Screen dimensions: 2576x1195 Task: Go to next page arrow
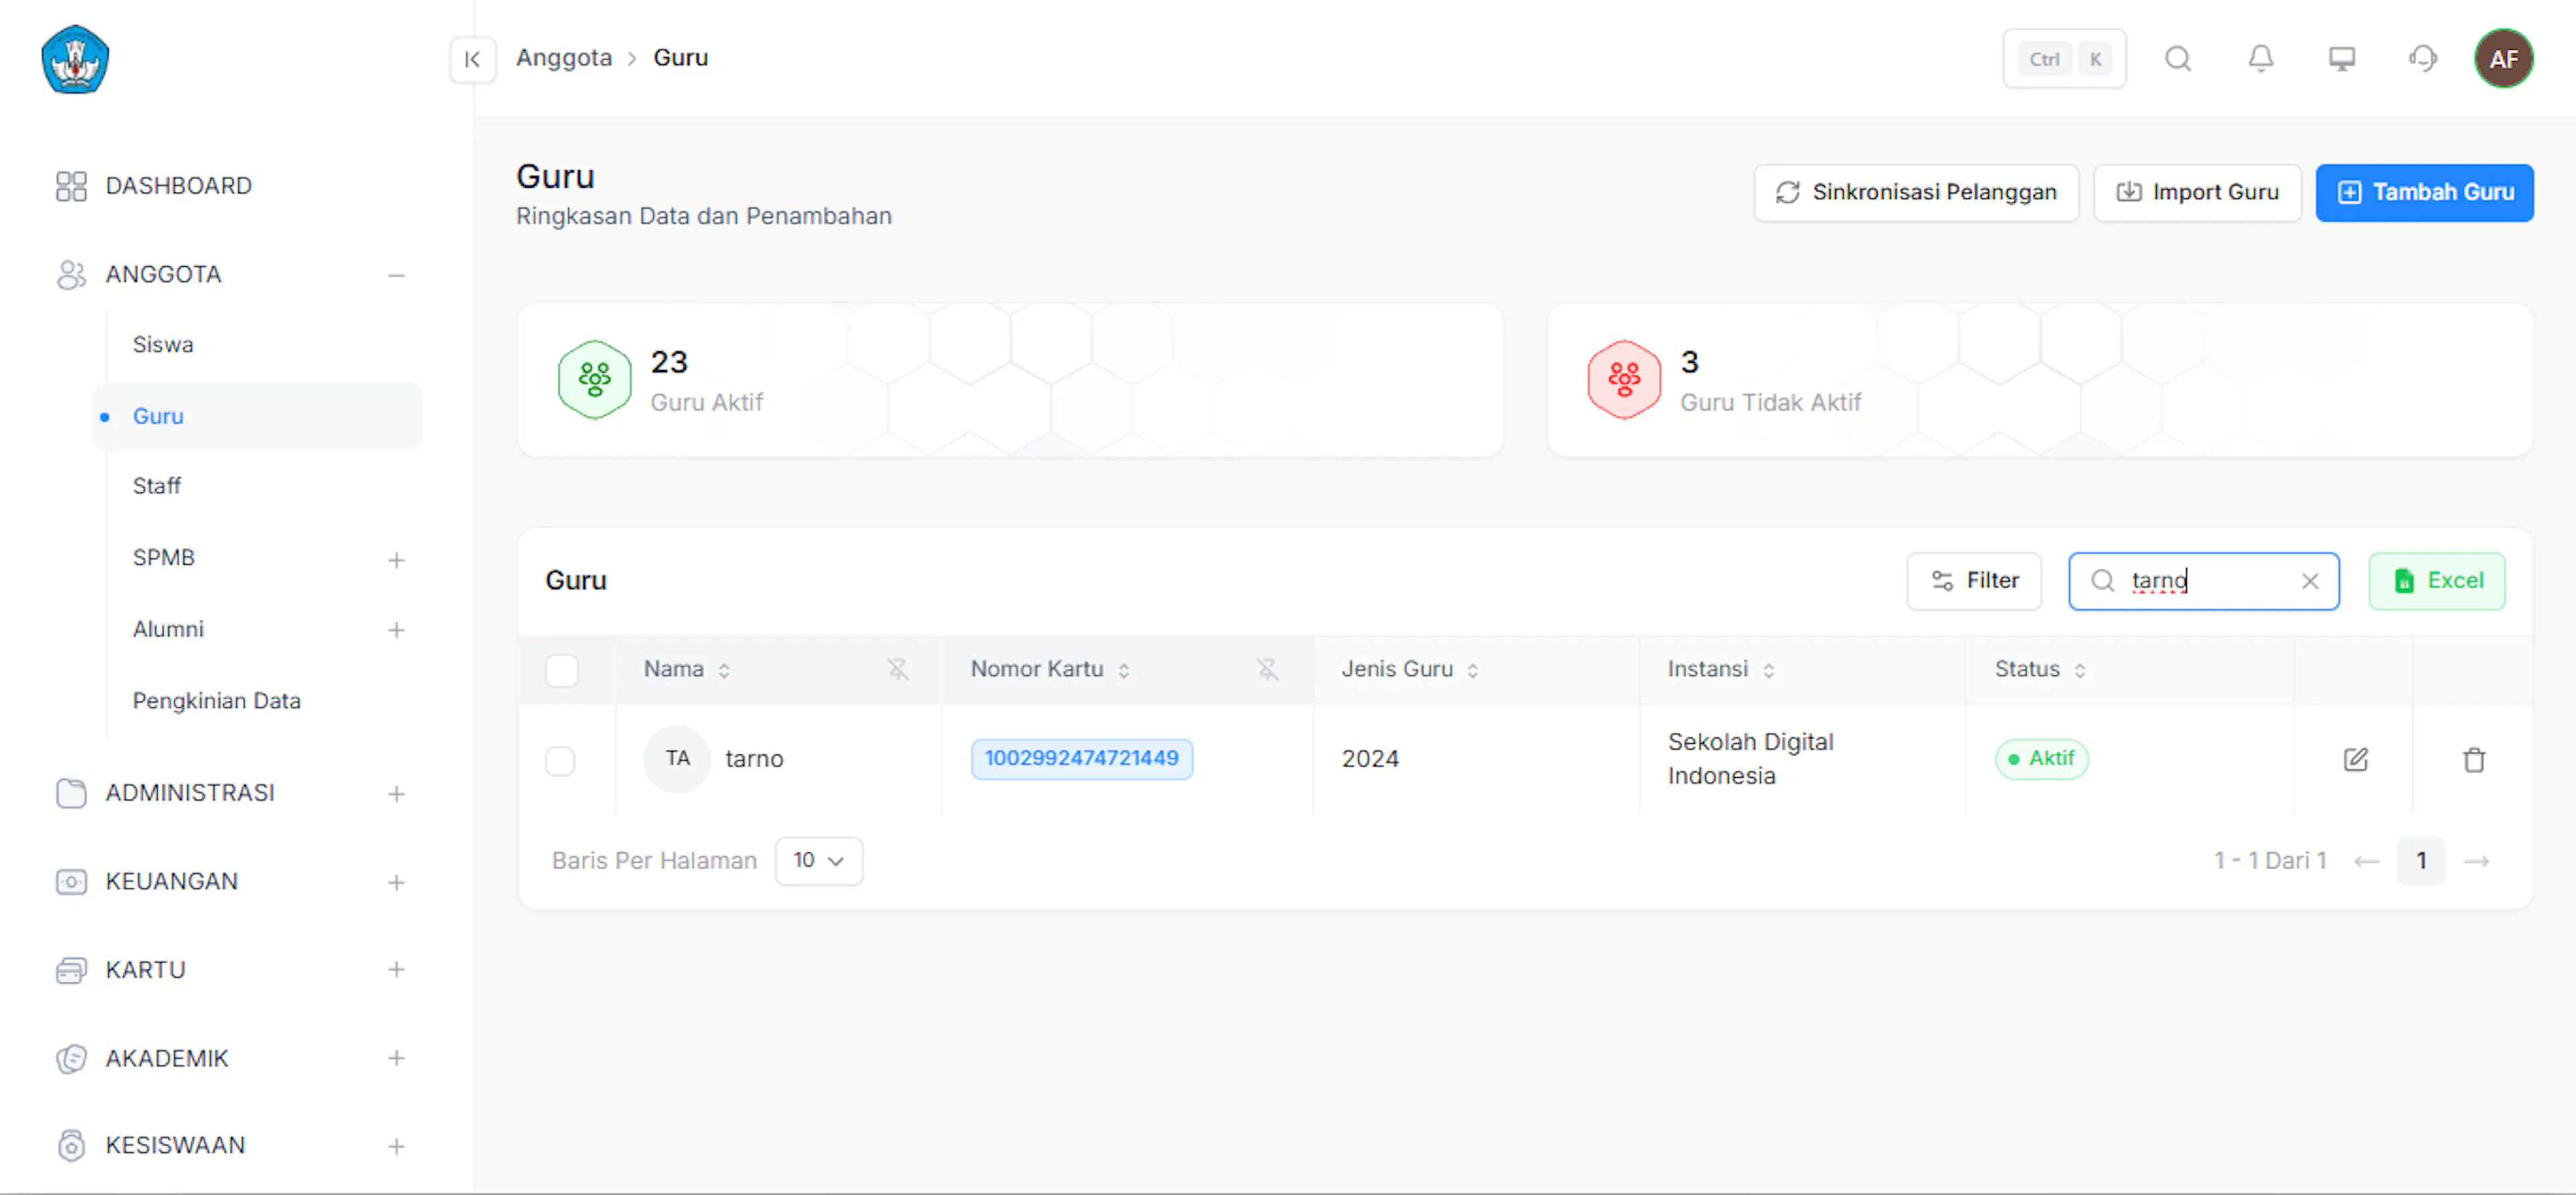tap(2477, 861)
